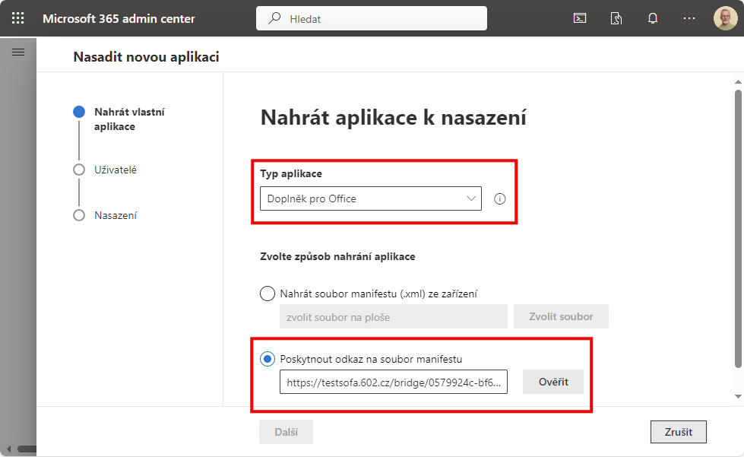Click the Microsoft 365 admin center title

[119, 18]
